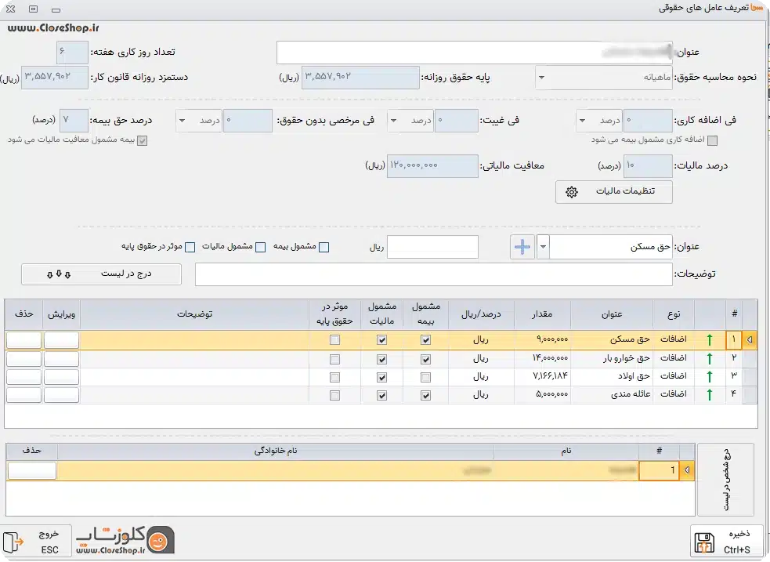Click the gear icon in تنظیمات مالیات button
Image resolution: width=770 pixels, height=562 pixels.
pyautogui.click(x=572, y=192)
